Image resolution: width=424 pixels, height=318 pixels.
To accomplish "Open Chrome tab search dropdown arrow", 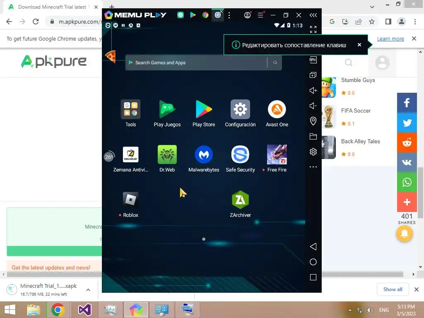I will [x=372, y=7].
